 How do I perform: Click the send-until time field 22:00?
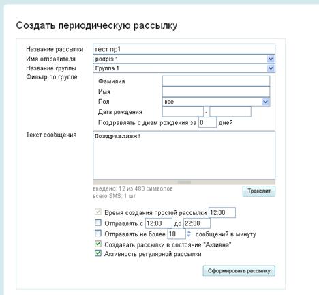197,223
